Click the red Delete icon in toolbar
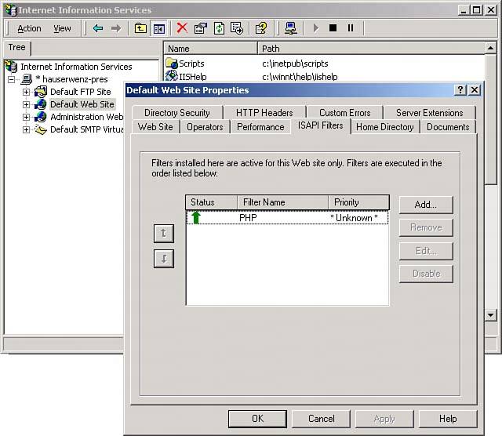 click(182, 28)
